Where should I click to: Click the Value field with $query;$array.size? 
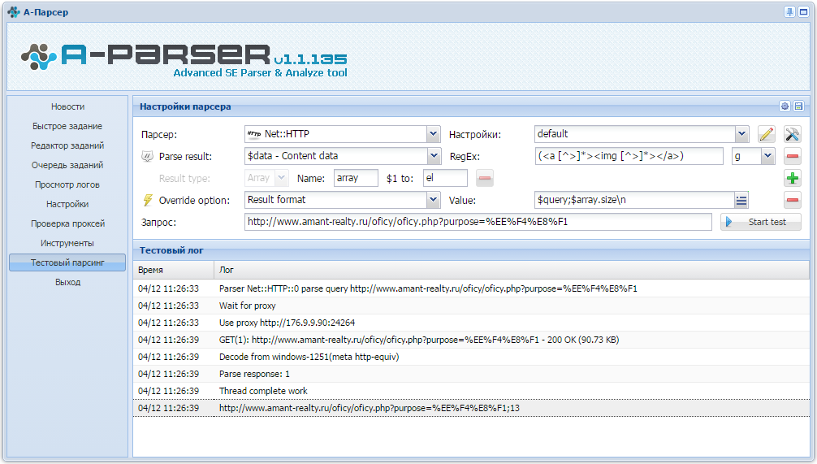pos(634,200)
